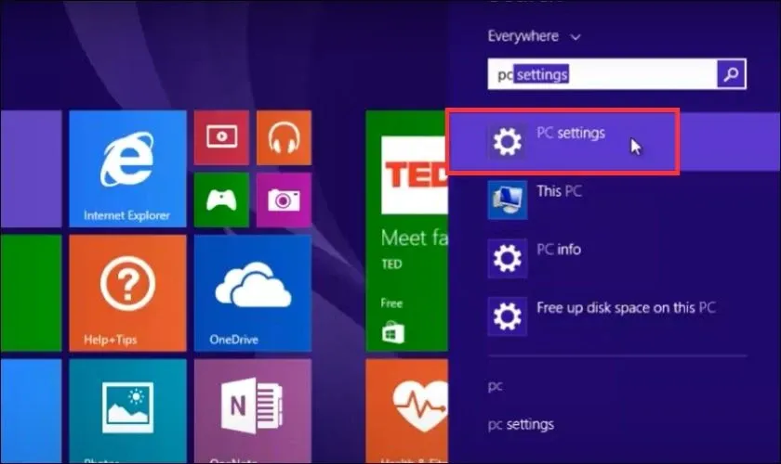The width and height of the screenshot is (781, 464).
Task: Click the 'Free' label on TED tile
Action: [x=391, y=303]
